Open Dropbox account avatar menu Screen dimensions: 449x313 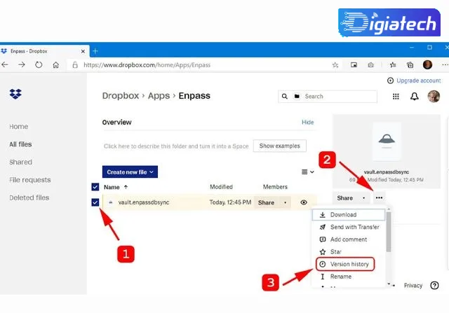point(434,97)
